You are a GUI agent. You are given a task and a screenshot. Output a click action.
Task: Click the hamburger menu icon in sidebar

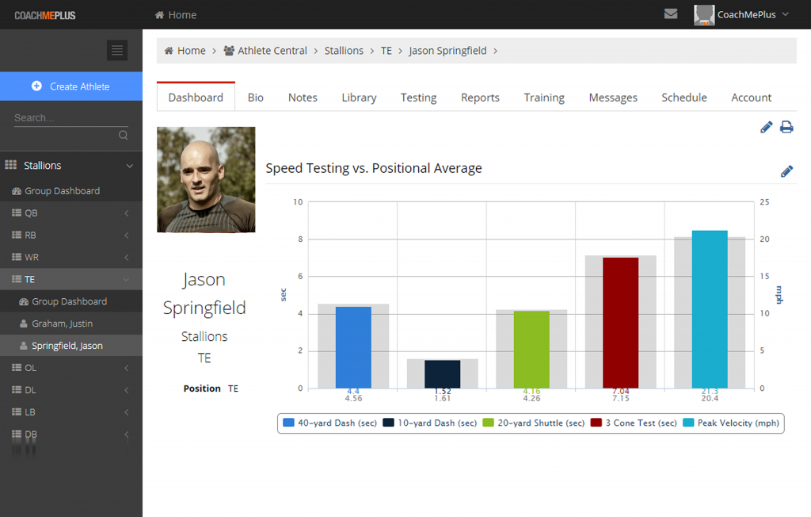tap(117, 51)
